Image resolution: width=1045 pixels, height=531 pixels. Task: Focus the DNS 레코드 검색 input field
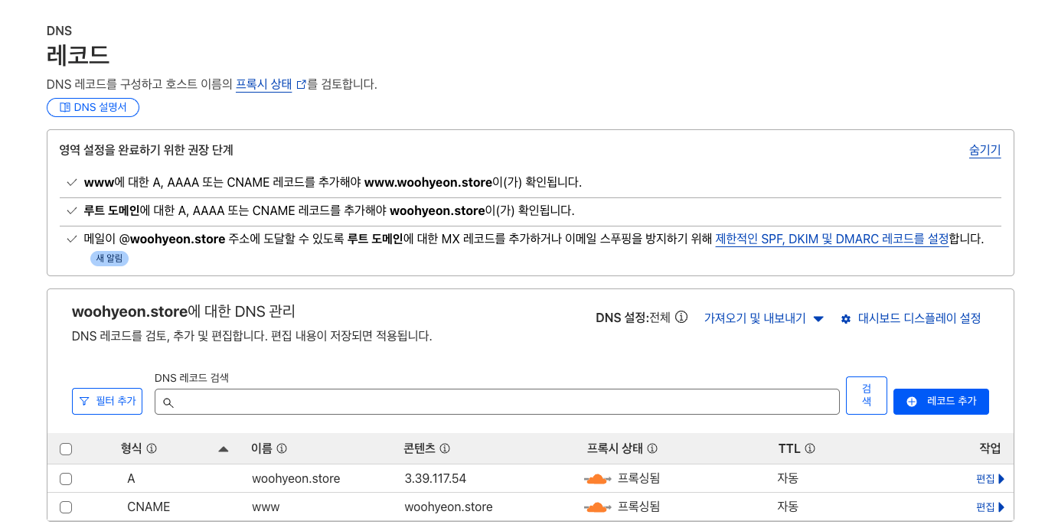(x=497, y=402)
